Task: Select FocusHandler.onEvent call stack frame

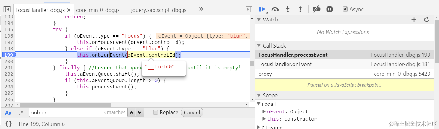Action: point(344,64)
